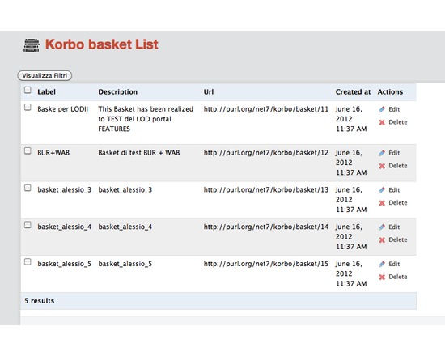445x356 pixels.
Task: Sort by the Created at column header
Action: pyautogui.click(x=353, y=92)
